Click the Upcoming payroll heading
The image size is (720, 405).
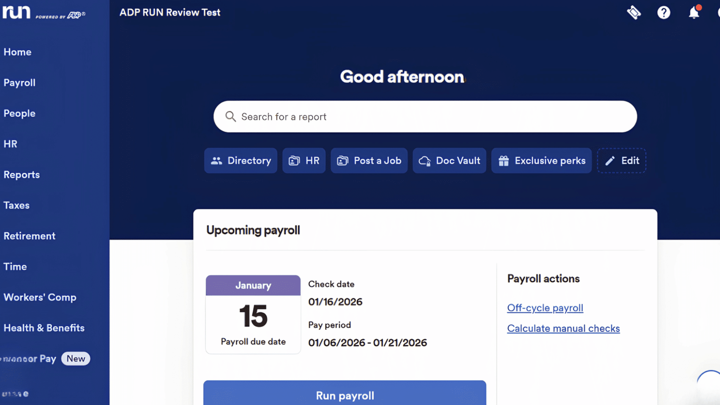coord(253,230)
